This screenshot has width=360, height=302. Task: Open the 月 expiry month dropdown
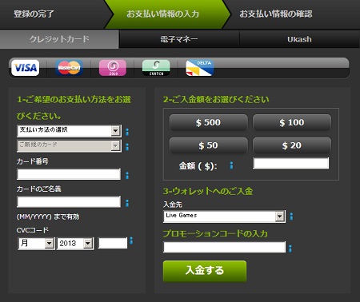pos(36,244)
